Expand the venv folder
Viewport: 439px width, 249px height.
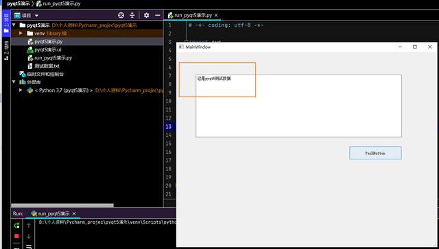[21, 34]
